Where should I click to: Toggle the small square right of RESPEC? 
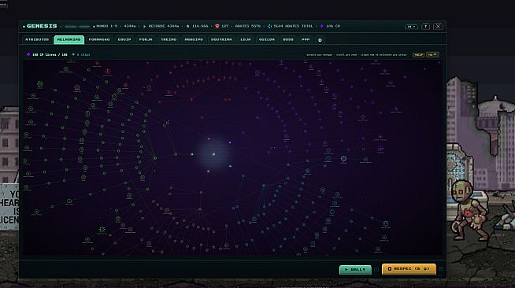(x=441, y=269)
